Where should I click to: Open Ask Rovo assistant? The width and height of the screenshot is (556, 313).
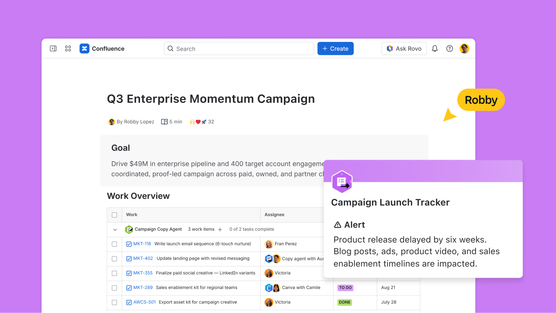point(404,48)
